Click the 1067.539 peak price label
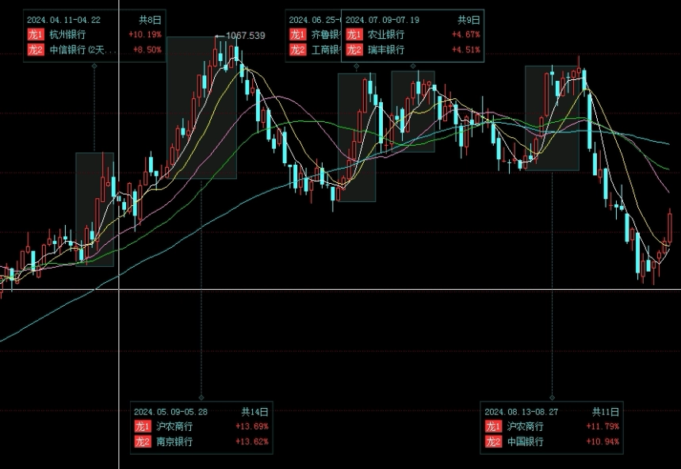 [x=245, y=36]
